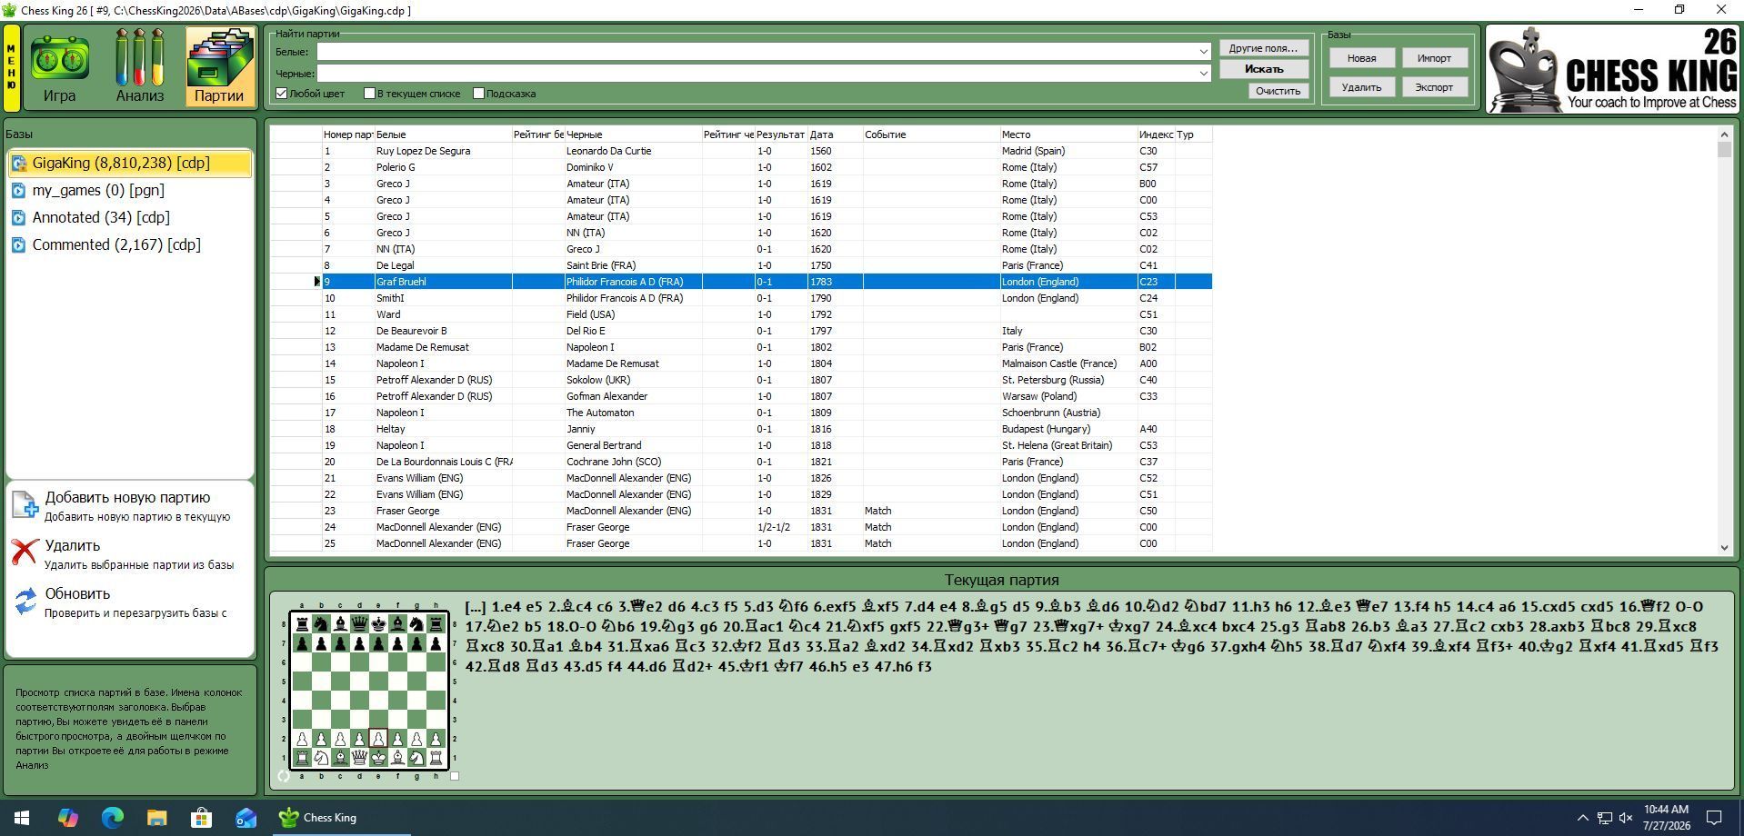Click the Schoenbrunn (Austria) location cell
The height and width of the screenshot is (836, 1744).
[1068, 413]
